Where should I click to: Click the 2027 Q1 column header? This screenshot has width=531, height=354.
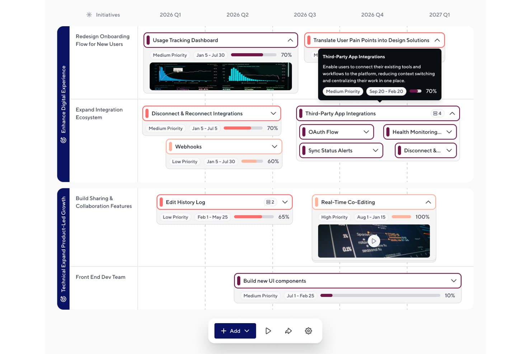click(440, 15)
